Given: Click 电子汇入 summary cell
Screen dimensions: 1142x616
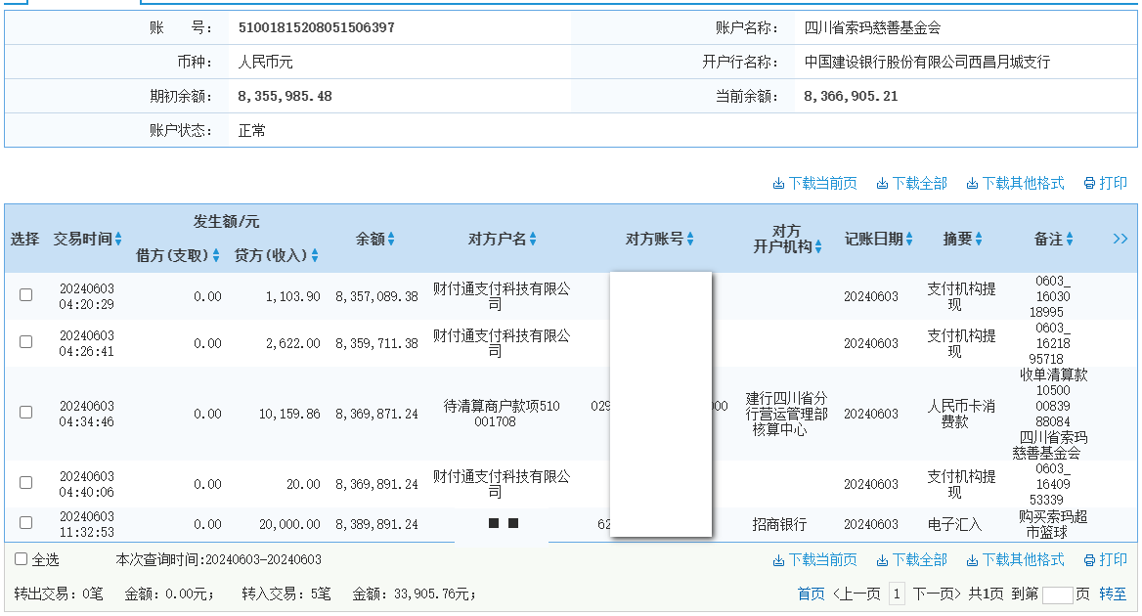Looking at the screenshot, I should pos(954,524).
